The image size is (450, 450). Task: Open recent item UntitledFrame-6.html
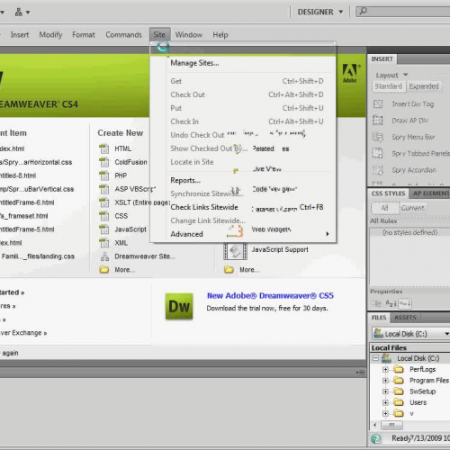click(x=27, y=202)
